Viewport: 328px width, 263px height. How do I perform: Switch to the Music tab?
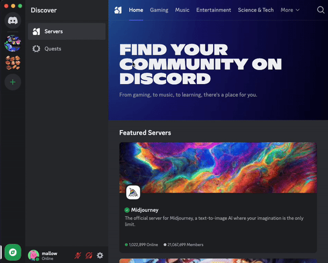point(182,10)
